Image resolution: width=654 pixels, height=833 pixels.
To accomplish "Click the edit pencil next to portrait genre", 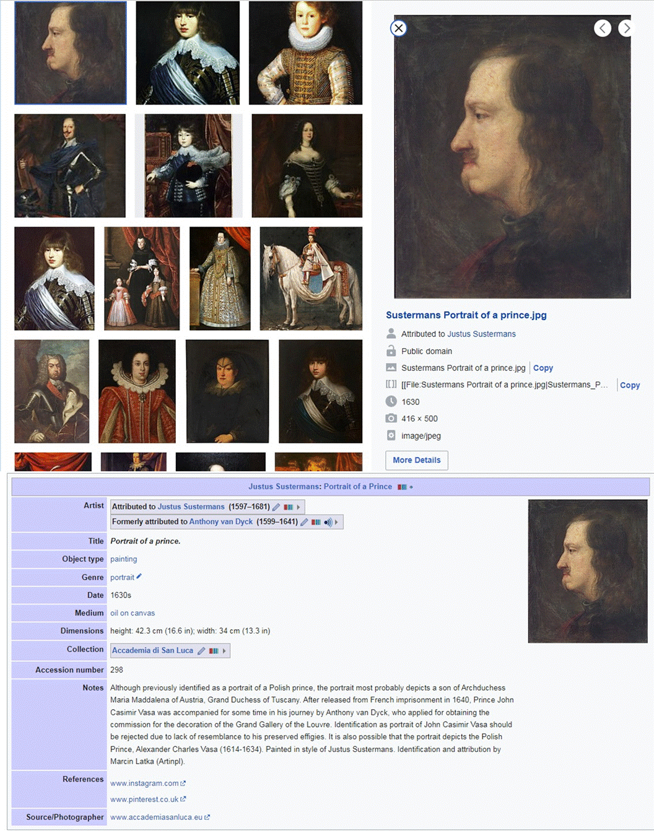I will click(x=139, y=577).
